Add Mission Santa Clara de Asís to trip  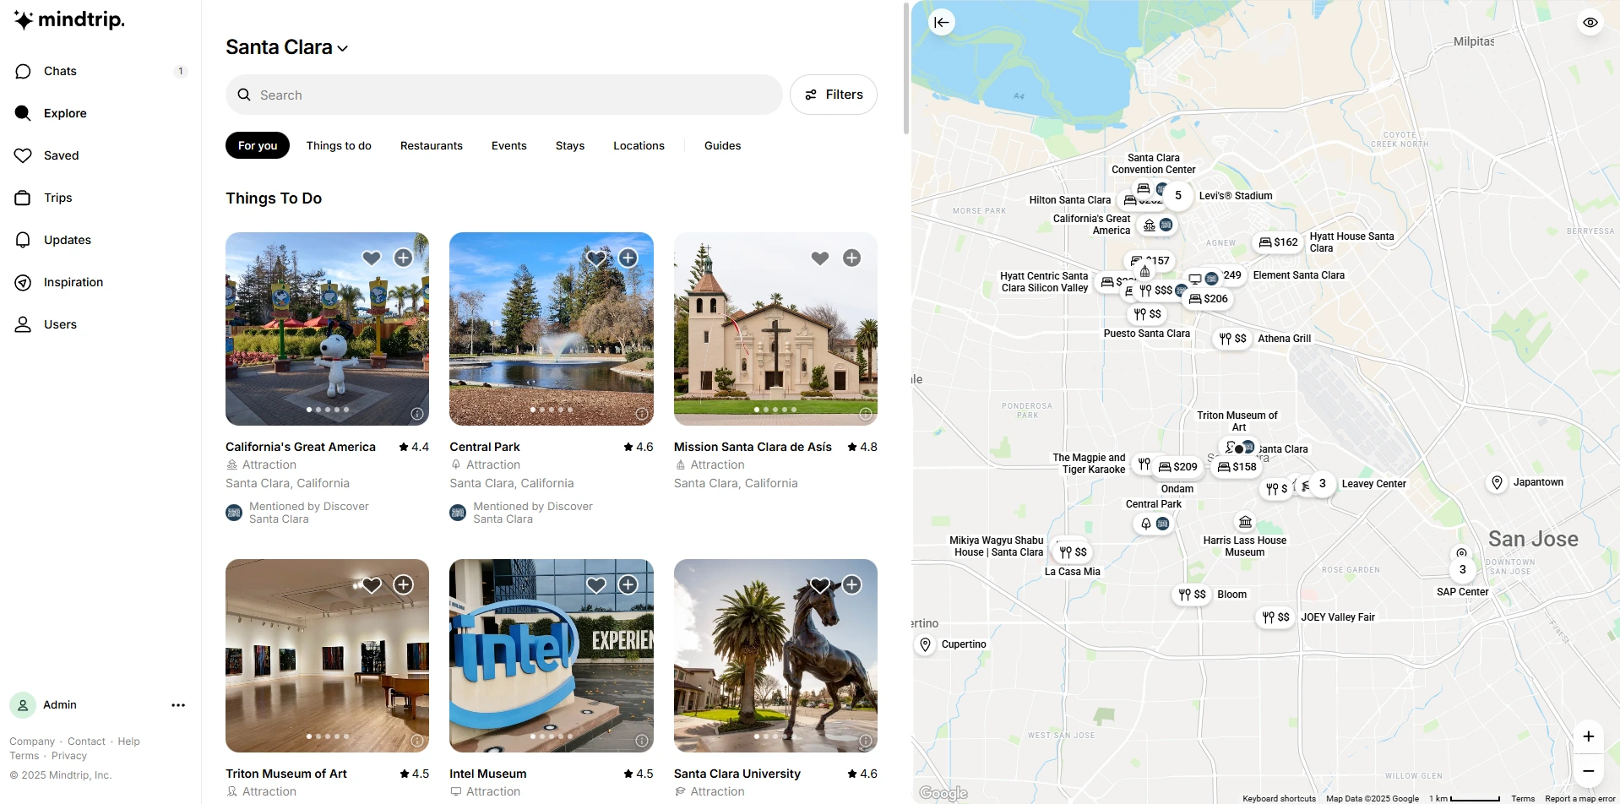[852, 258]
